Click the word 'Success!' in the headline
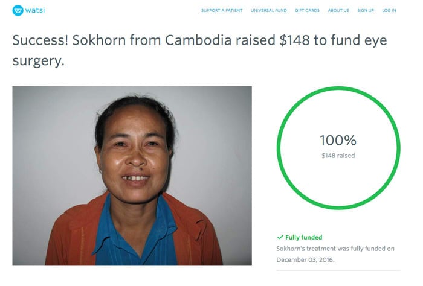The image size is (423, 286). click(x=39, y=40)
